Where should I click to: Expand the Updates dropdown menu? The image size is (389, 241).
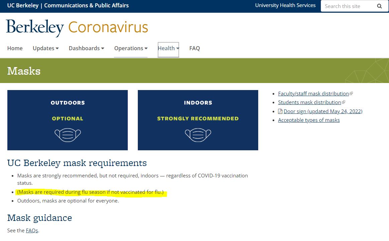45,48
